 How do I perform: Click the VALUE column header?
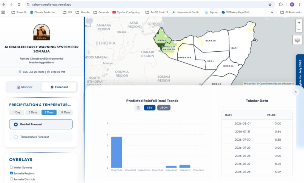point(271,115)
